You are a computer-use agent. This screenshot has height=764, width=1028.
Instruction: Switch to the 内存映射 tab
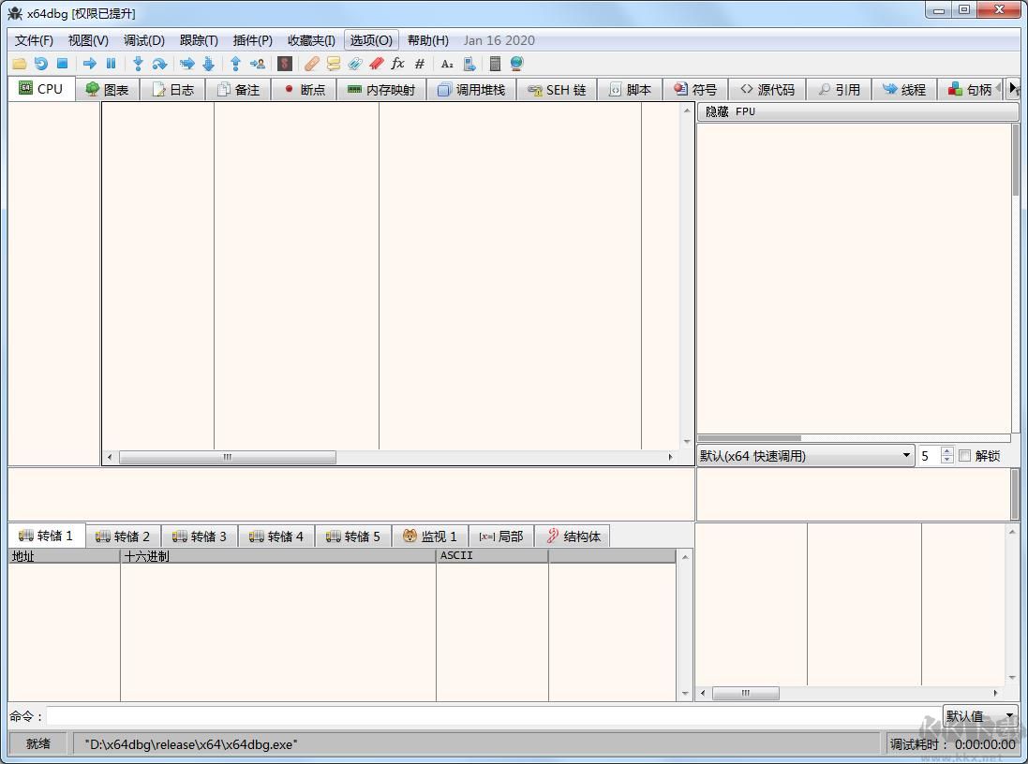380,90
